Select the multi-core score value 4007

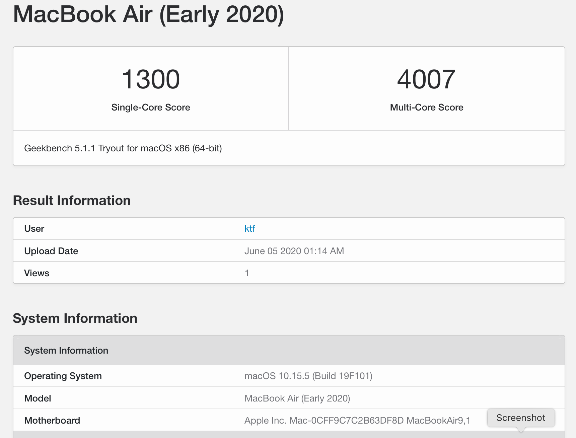[x=426, y=79]
